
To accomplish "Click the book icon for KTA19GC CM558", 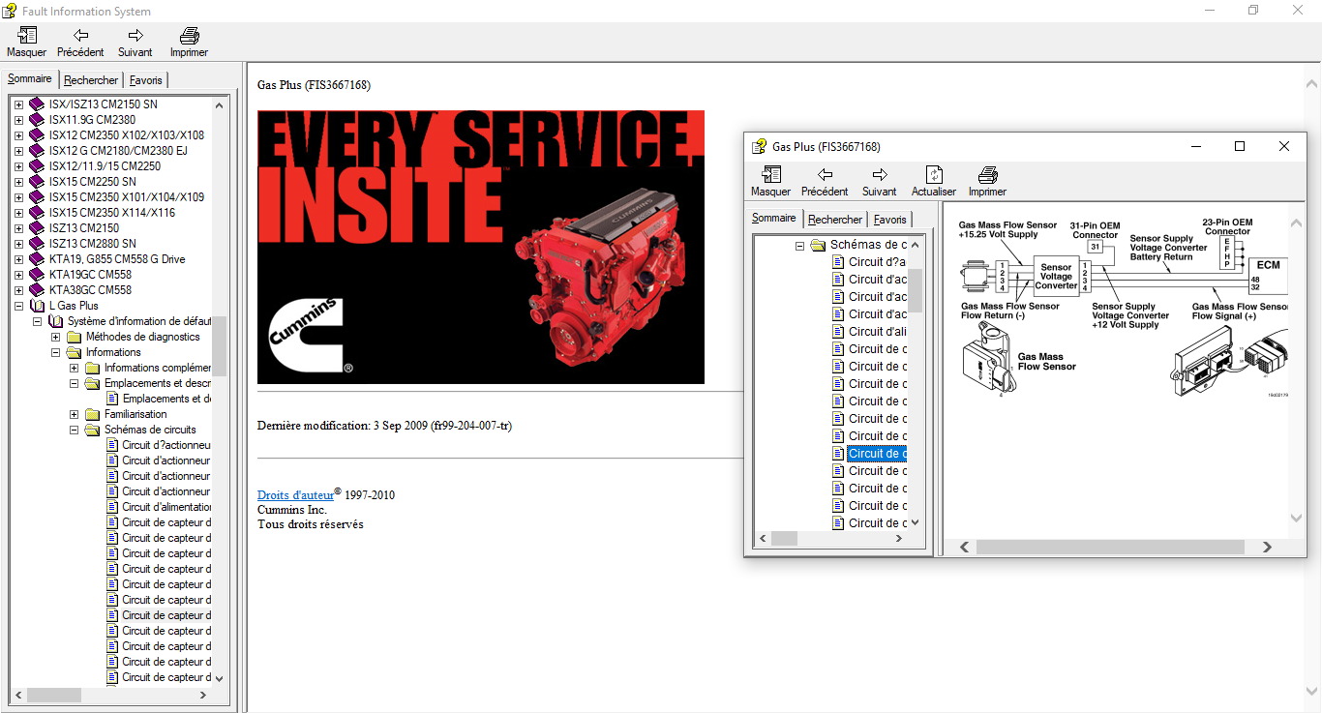I will pyautogui.click(x=37, y=275).
